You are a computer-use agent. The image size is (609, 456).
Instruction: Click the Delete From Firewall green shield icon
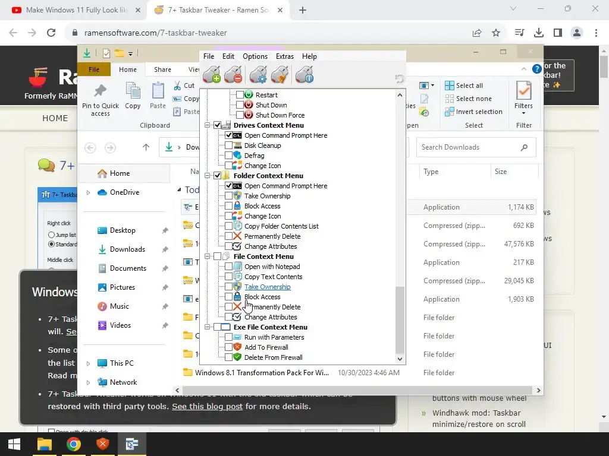pyautogui.click(x=238, y=357)
